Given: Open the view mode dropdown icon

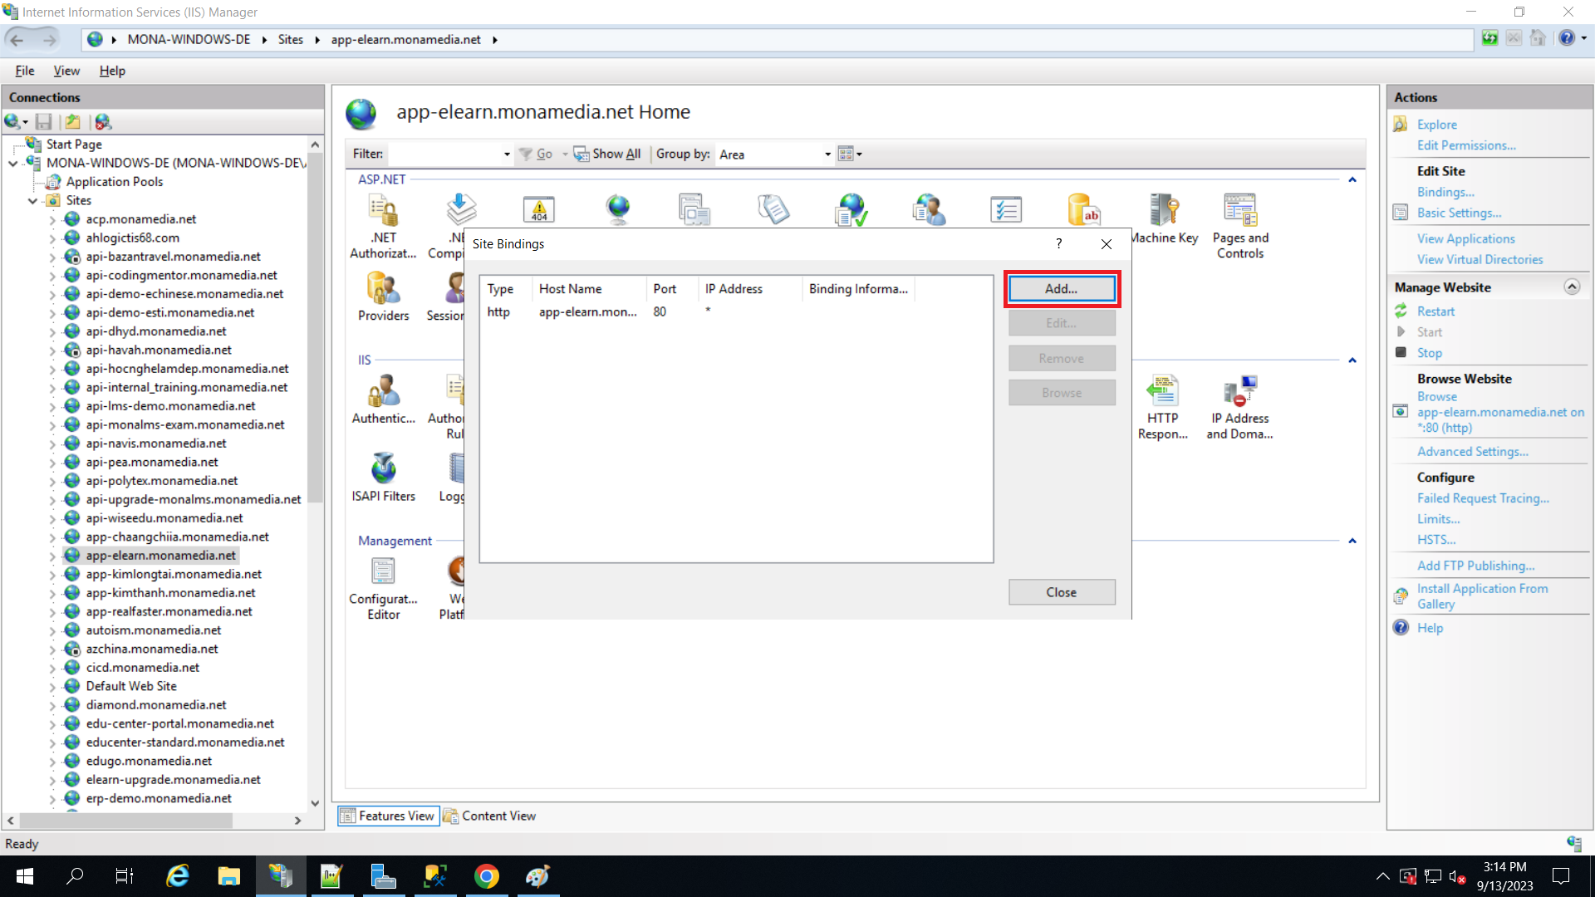Looking at the screenshot, I should [x=850, y=154].
